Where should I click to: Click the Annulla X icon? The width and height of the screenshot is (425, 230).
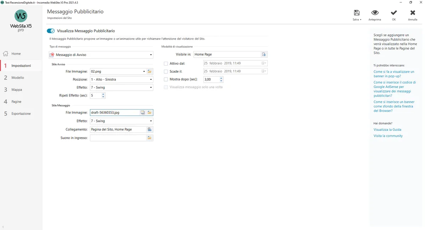tap(413, 13)
